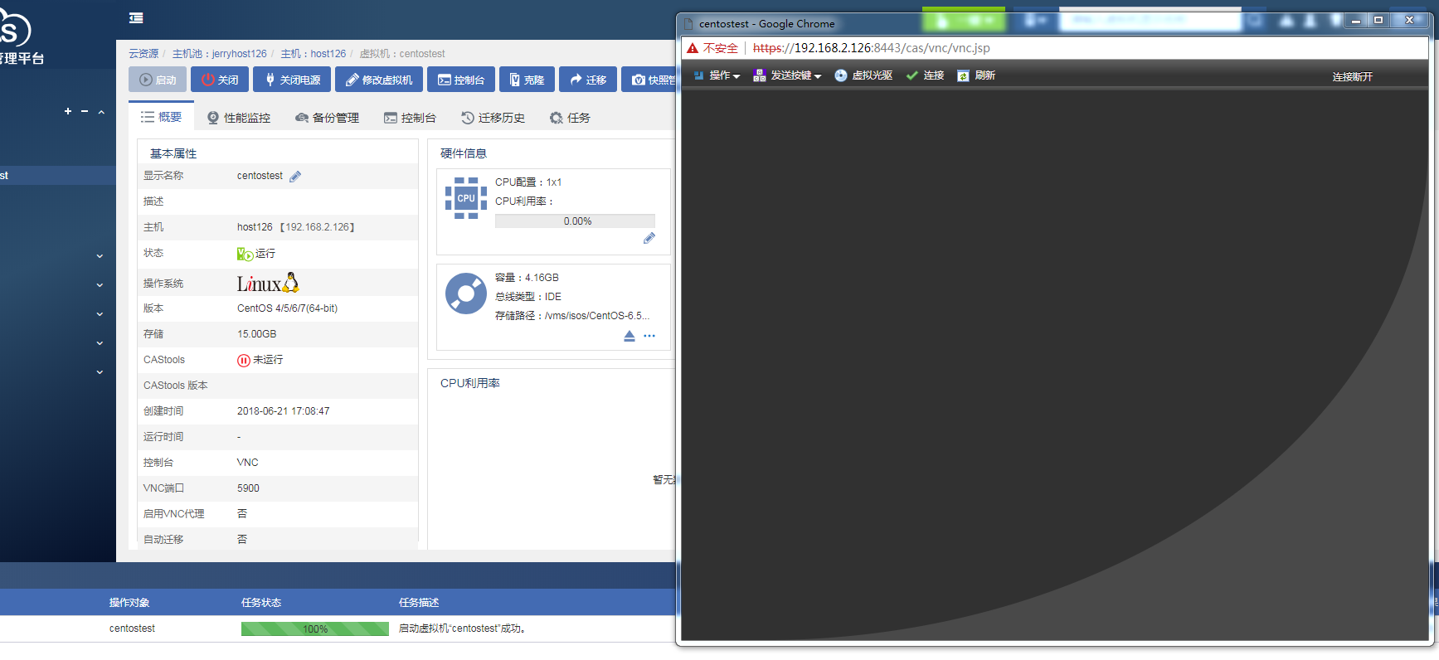Click the 迁移 migrate button
Image resolution: width=1439 pixels, height=660 pixels.
coord(588,80)
